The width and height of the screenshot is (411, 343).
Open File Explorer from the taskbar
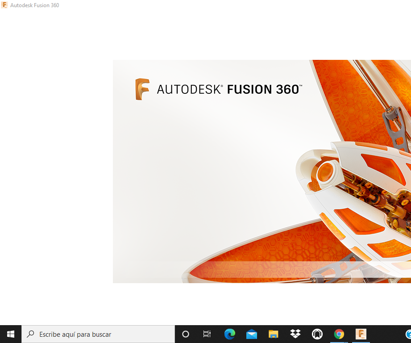click(x=273, y=334)
